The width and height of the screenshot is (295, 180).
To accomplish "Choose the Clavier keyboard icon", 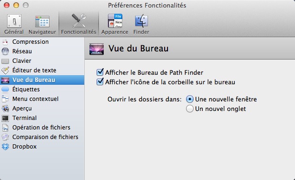I will [x=5, y=61].
